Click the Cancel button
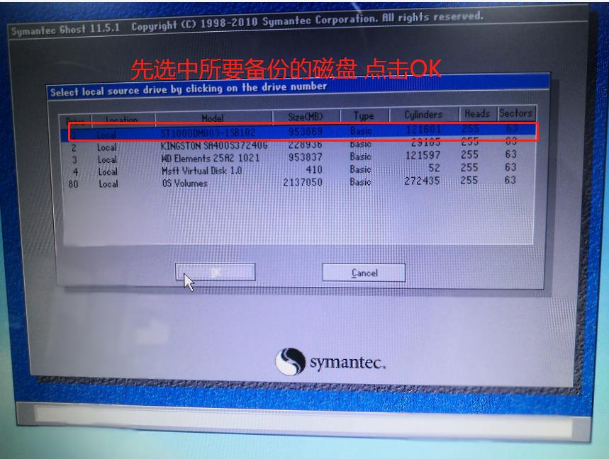Screen dimensions: 609x459 pyautogui.click(x=364, y=273)
